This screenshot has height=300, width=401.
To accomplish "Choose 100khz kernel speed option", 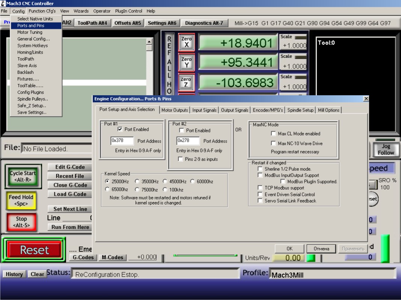I will [x=165, y=190].
